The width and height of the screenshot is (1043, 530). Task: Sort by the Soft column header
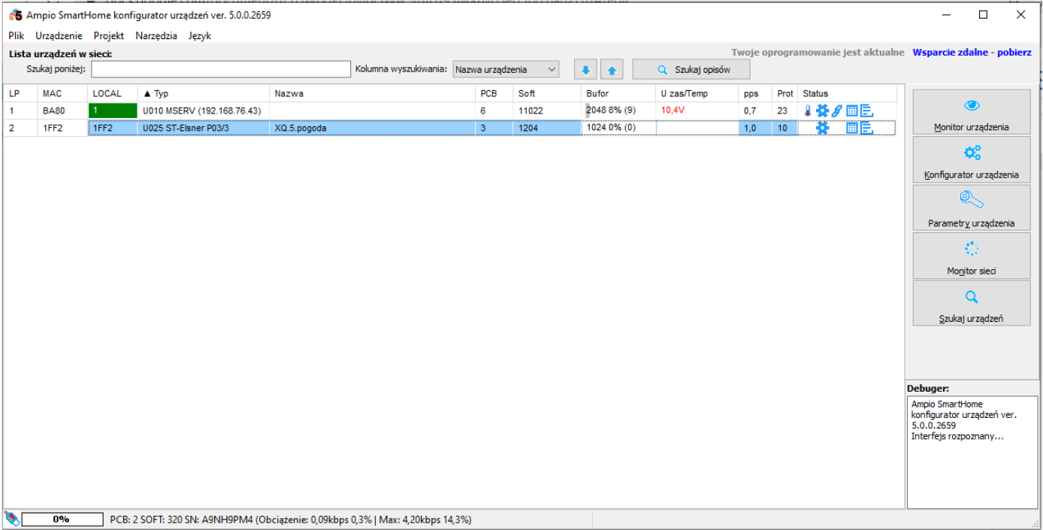coord(547,93)
